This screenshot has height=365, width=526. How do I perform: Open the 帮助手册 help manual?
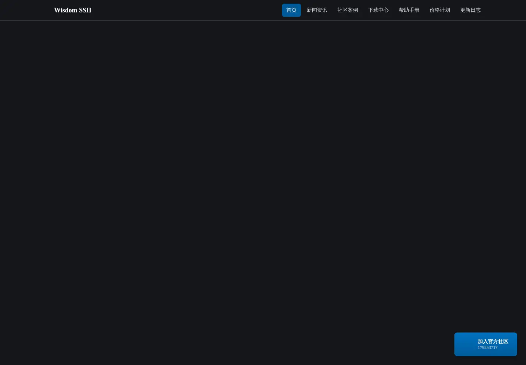409,10
